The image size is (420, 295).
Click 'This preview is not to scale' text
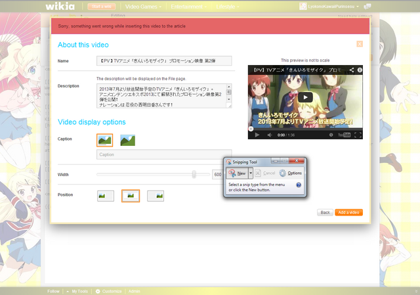(x=305, y=60)
